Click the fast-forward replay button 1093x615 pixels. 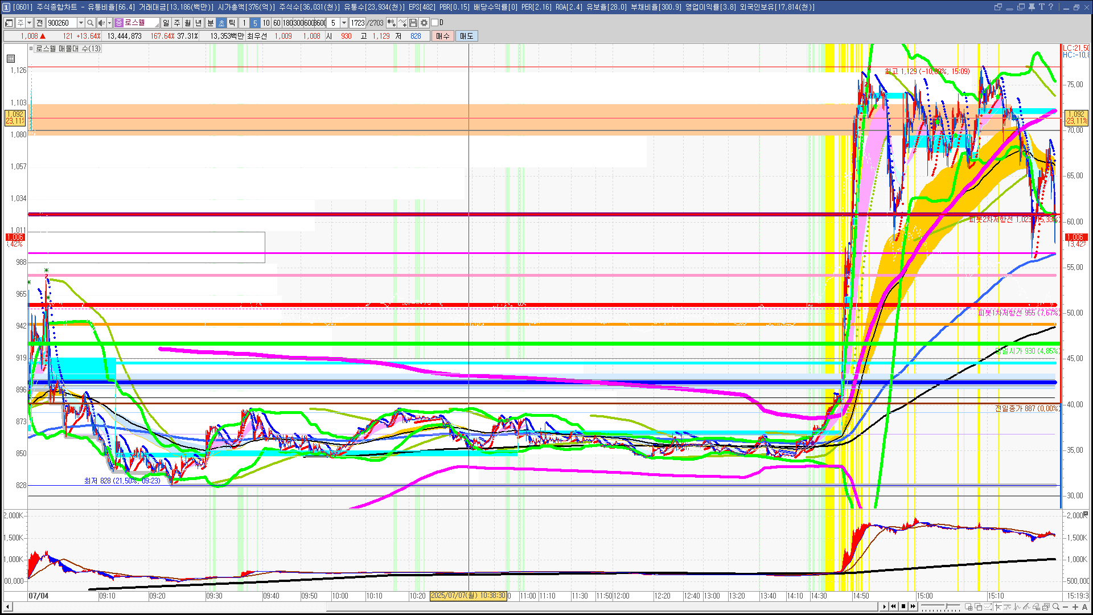click(x=913, y=606)
